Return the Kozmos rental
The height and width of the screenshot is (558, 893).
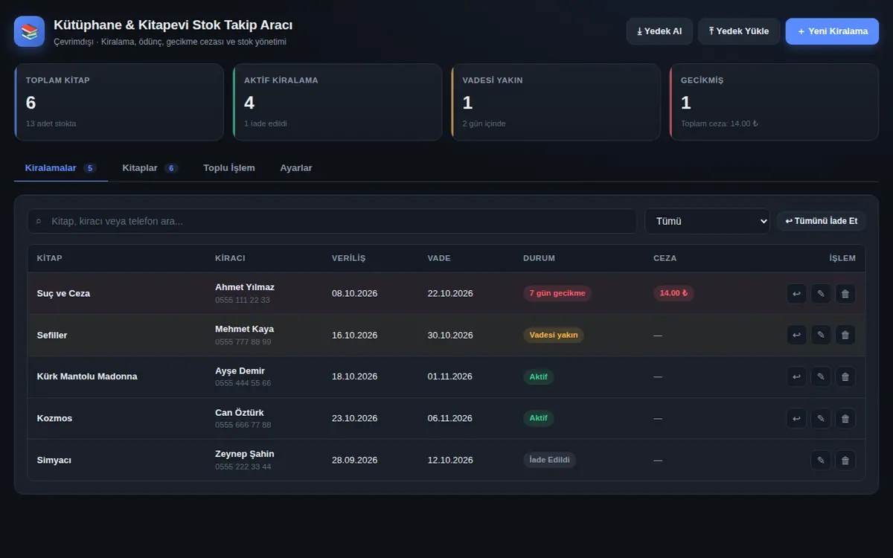(796, 418)
